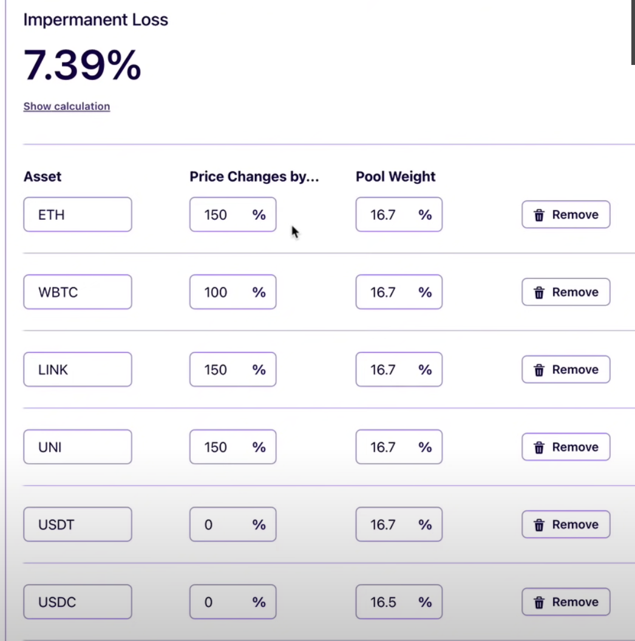Select the LINK asset name field
Viewport: 635px width, 641px height.
point(78,370)
